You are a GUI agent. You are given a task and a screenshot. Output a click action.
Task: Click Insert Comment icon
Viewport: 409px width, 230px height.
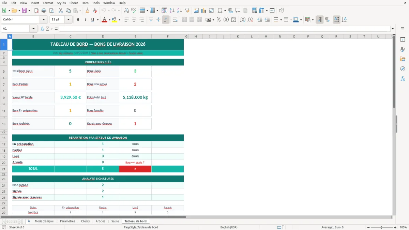pos(238,11)
